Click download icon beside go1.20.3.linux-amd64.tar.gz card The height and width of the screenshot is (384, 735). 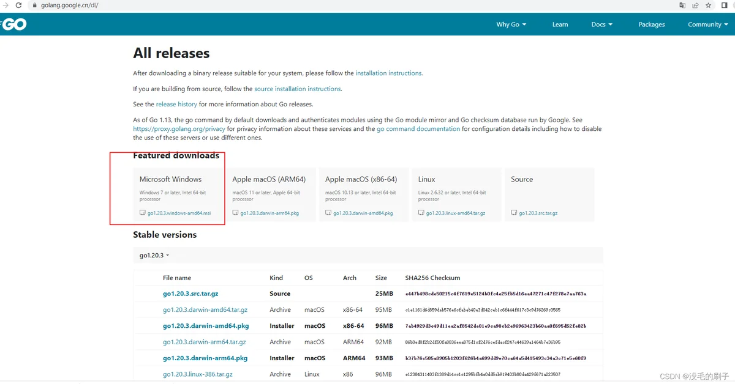(421, 213)
